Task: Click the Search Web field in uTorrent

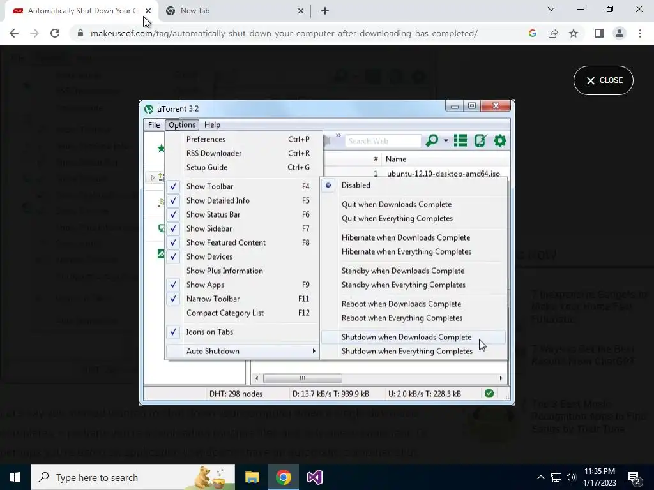Action: (x=383, y=141)
